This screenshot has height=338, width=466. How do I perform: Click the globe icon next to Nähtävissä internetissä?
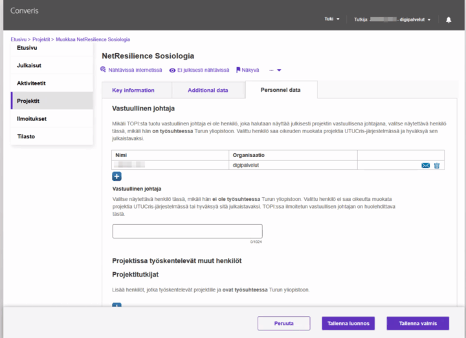[x=103, y=69]
